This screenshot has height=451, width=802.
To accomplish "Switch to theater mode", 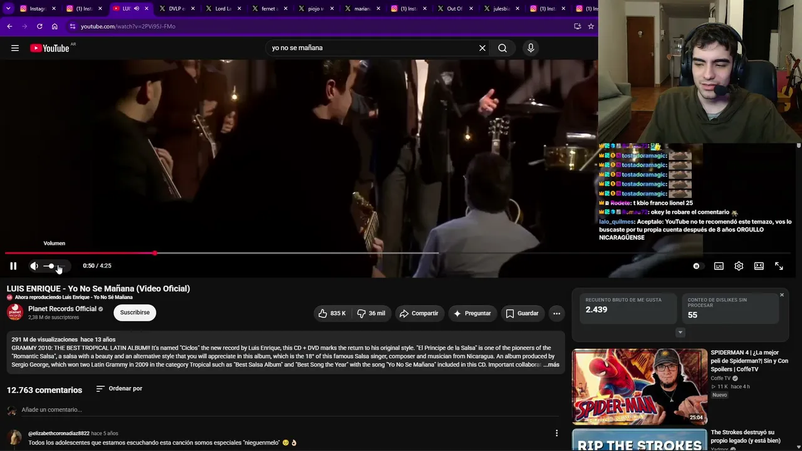I will 759,266.
